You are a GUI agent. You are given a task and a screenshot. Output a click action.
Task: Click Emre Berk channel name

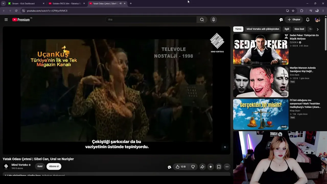coord(295,75)
